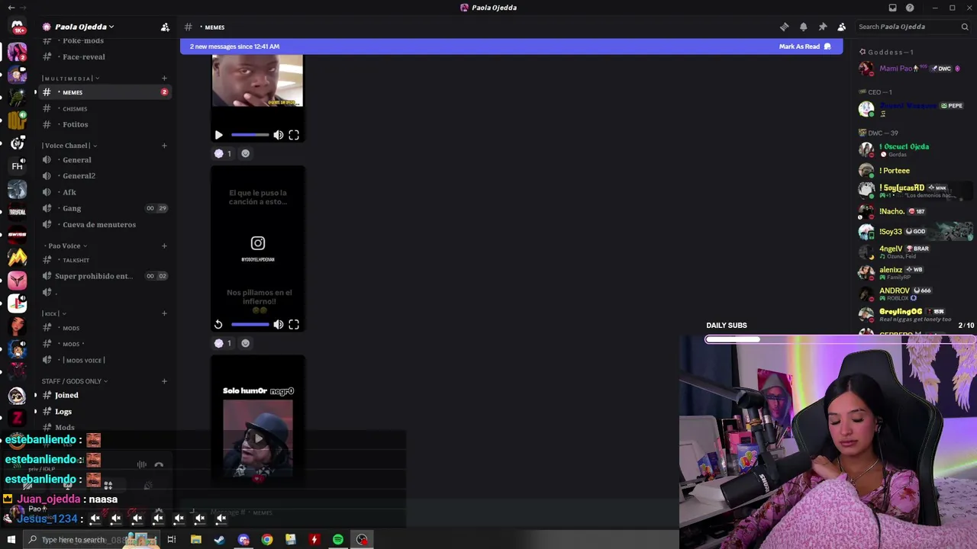
Task: Replay the Instagram video
Action: tap(218, 325)
